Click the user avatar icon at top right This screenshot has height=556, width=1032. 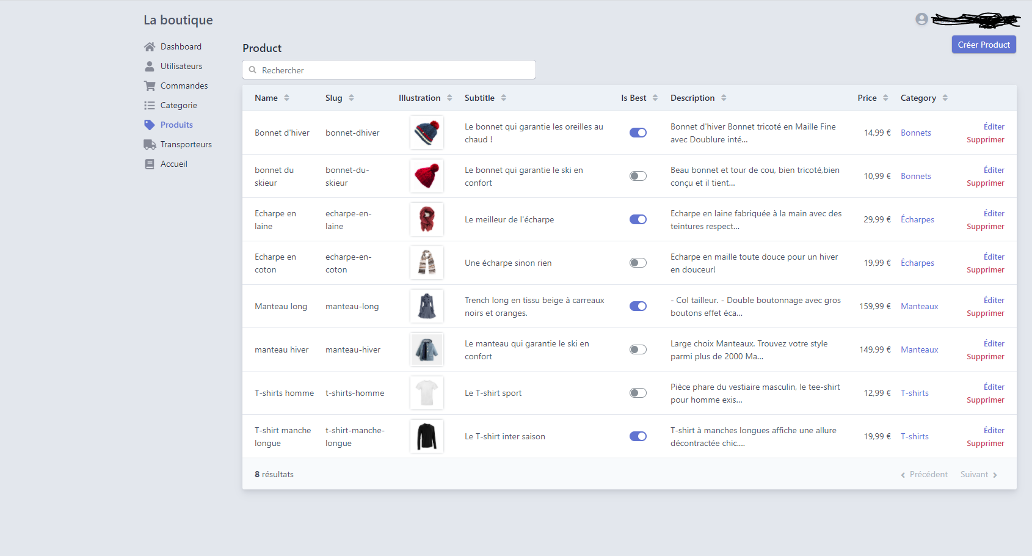coord(921,20)
